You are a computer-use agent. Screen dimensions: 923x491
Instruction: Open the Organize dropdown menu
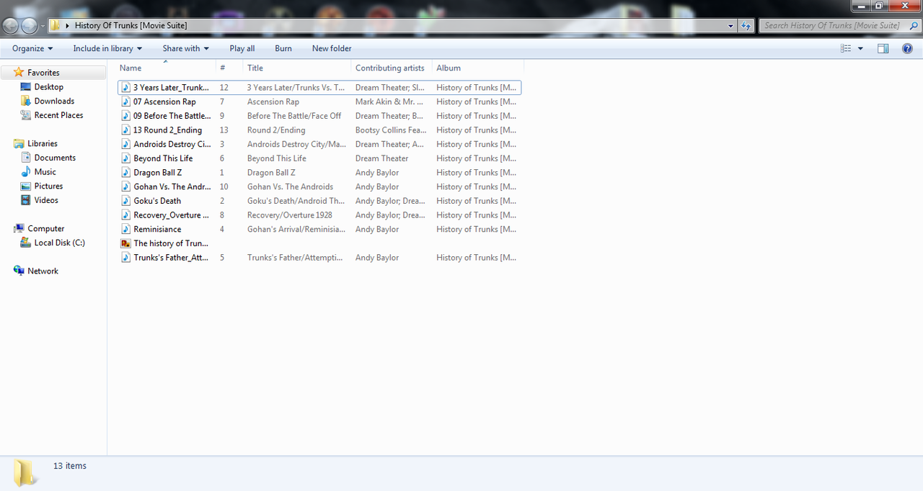pos(32,48)
